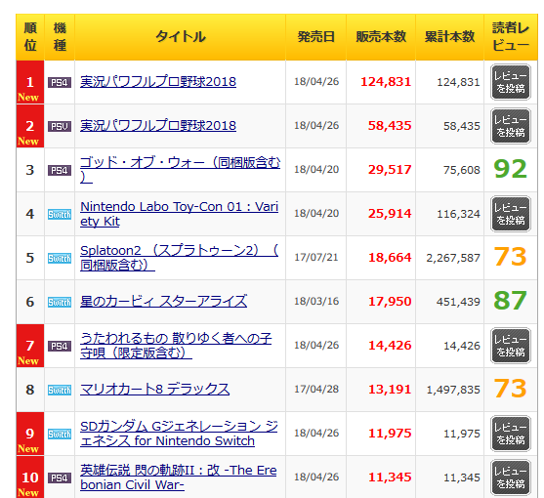
Task: Click the PSV platform icon in rank 2 row
Action: pos(60,126)
